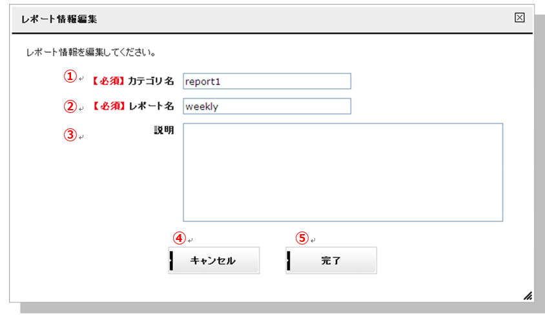Screen dimensions: 545x318
Task: Click the red 【必須】 tag beside レポート名
Action: [108, 106]
